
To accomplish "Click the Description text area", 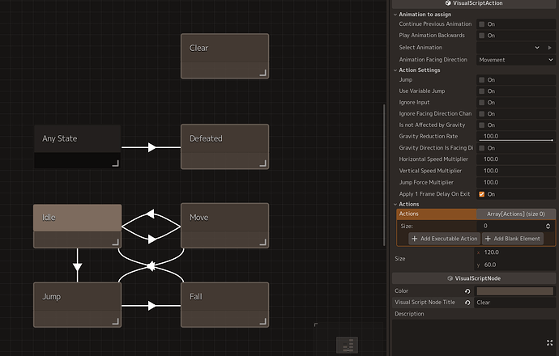I will coord(474,337).
